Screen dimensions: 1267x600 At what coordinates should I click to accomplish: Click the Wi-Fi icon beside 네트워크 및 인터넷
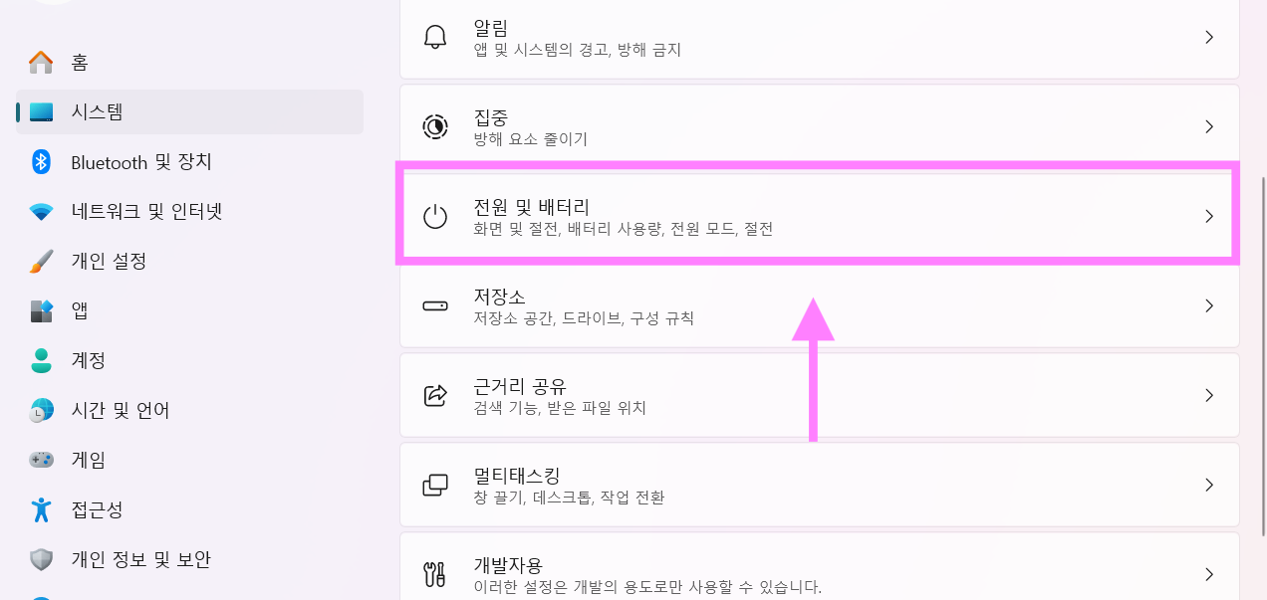click(x=40, y=211)
